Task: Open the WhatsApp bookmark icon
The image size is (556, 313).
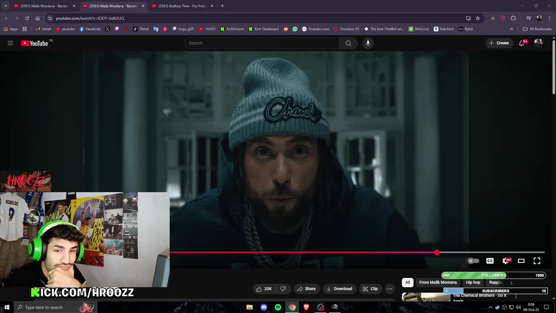Action: pyautogui.click(x=295, y=29)
